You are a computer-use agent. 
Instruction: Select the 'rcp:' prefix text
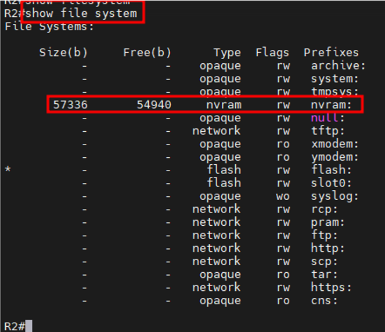click(x=325, y=210)
